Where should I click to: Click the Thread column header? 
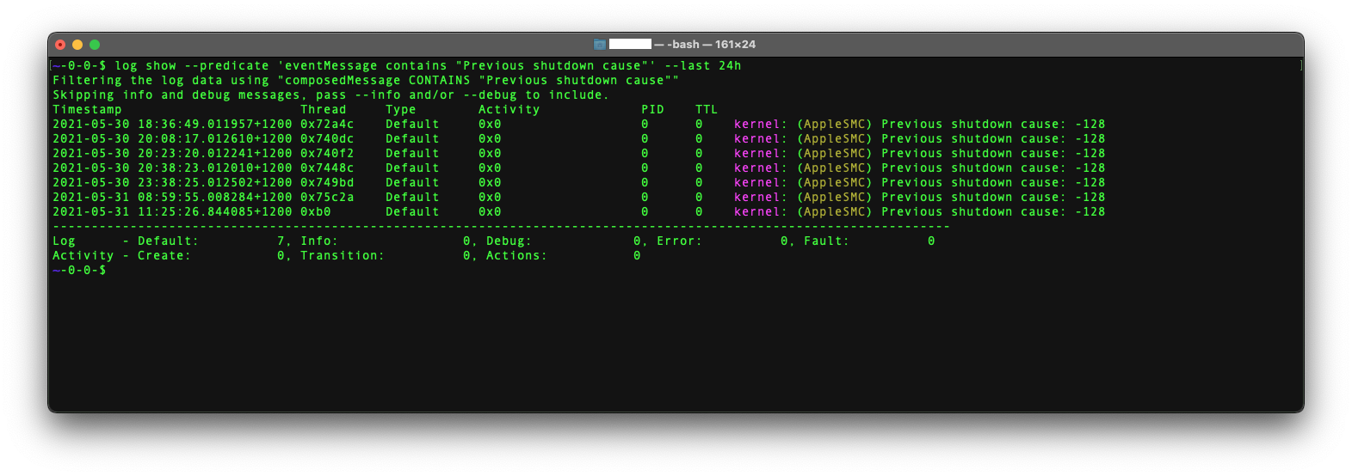(323, 110)
